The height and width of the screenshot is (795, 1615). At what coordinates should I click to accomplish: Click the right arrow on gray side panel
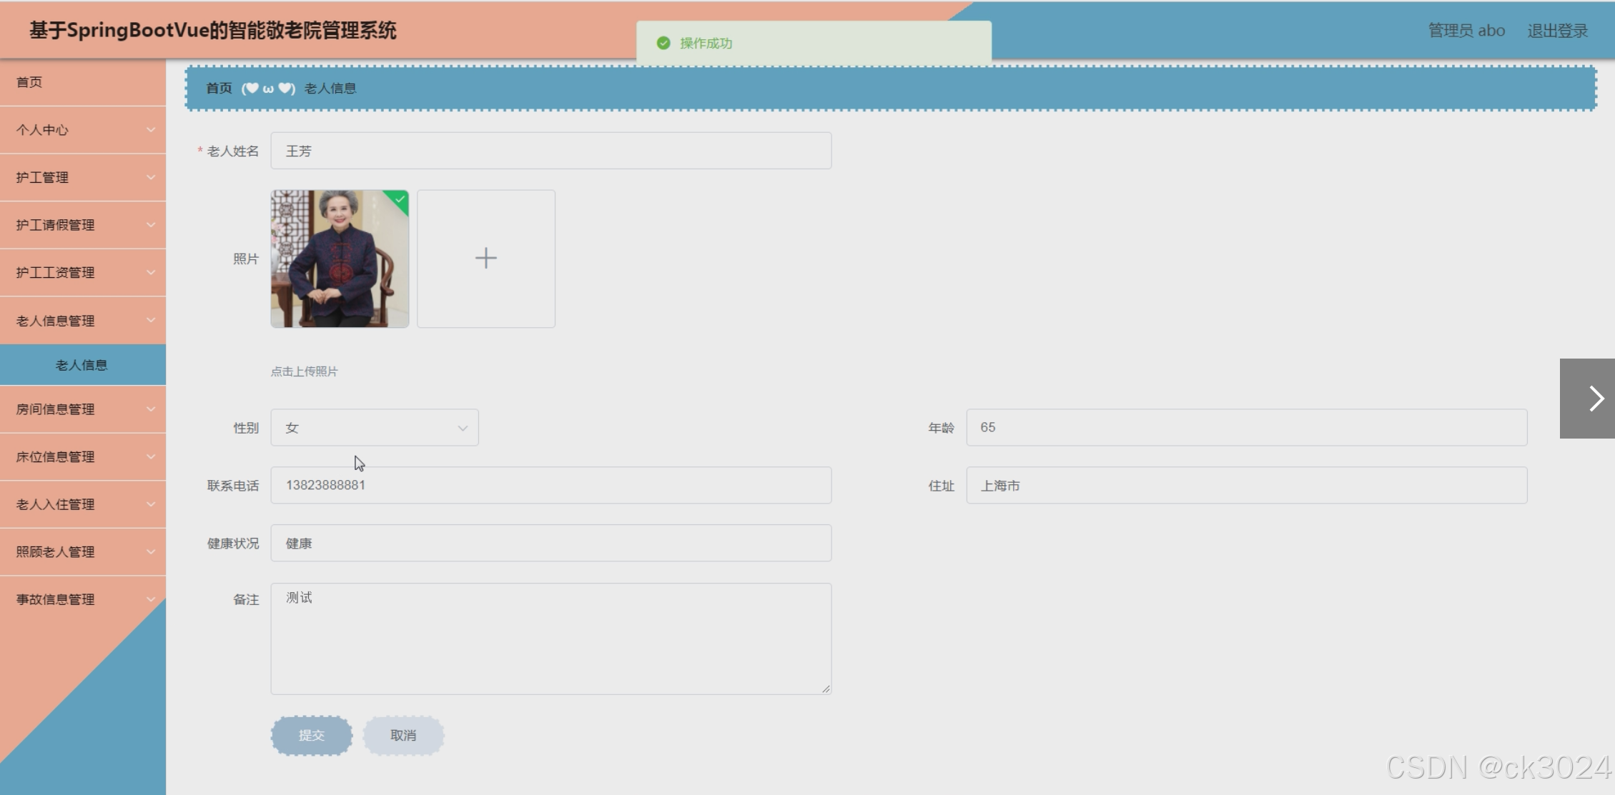[x=1596, y=399]
